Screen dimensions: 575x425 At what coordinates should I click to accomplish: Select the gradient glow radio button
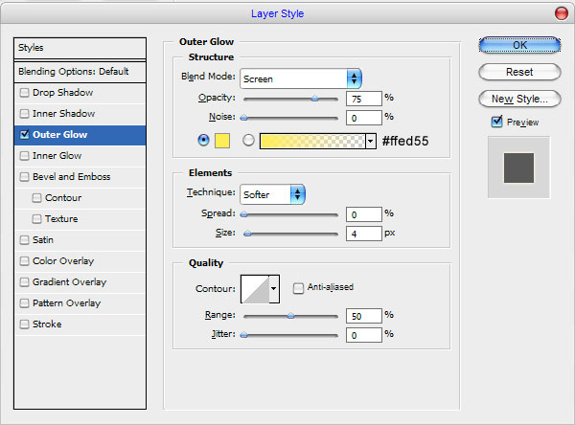click(x=249, y=141)
